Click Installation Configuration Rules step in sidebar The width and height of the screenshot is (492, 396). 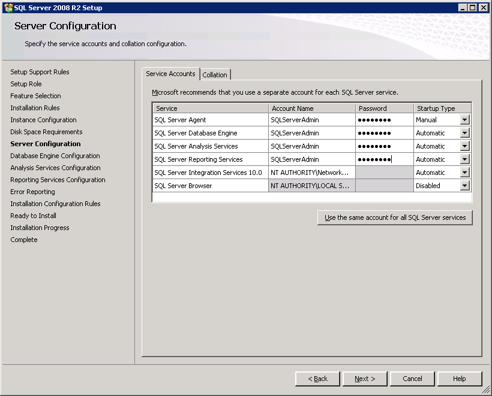[56, 204]
